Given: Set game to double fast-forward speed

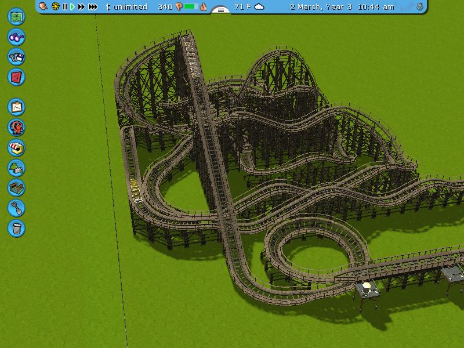Looking at the screenshot, I should (81, 6).
